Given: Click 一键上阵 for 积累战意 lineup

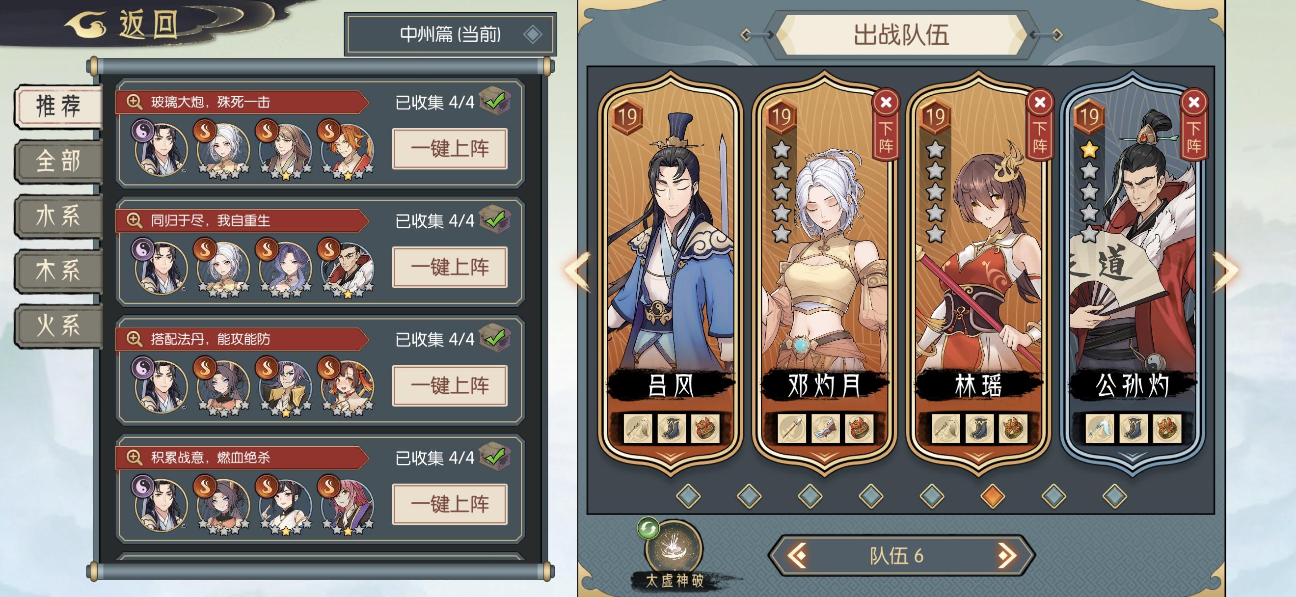Looking at the screenshot, I should tap(449, 504).
